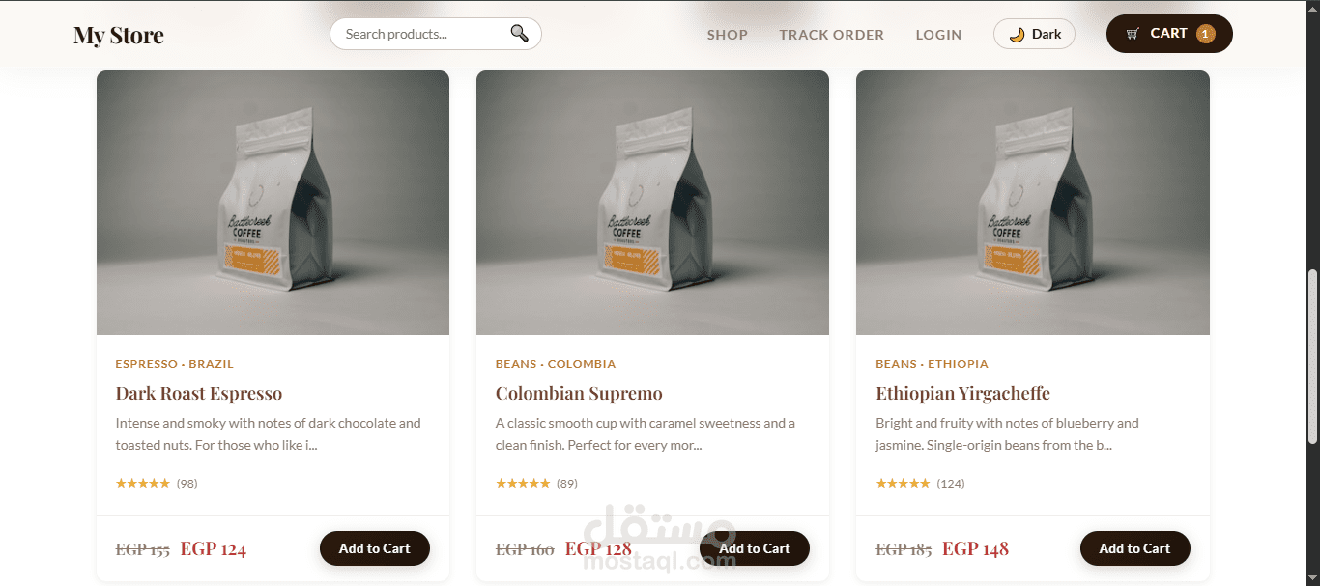
Task: Click the magnifying glass search icon
Action: [519, 34]
